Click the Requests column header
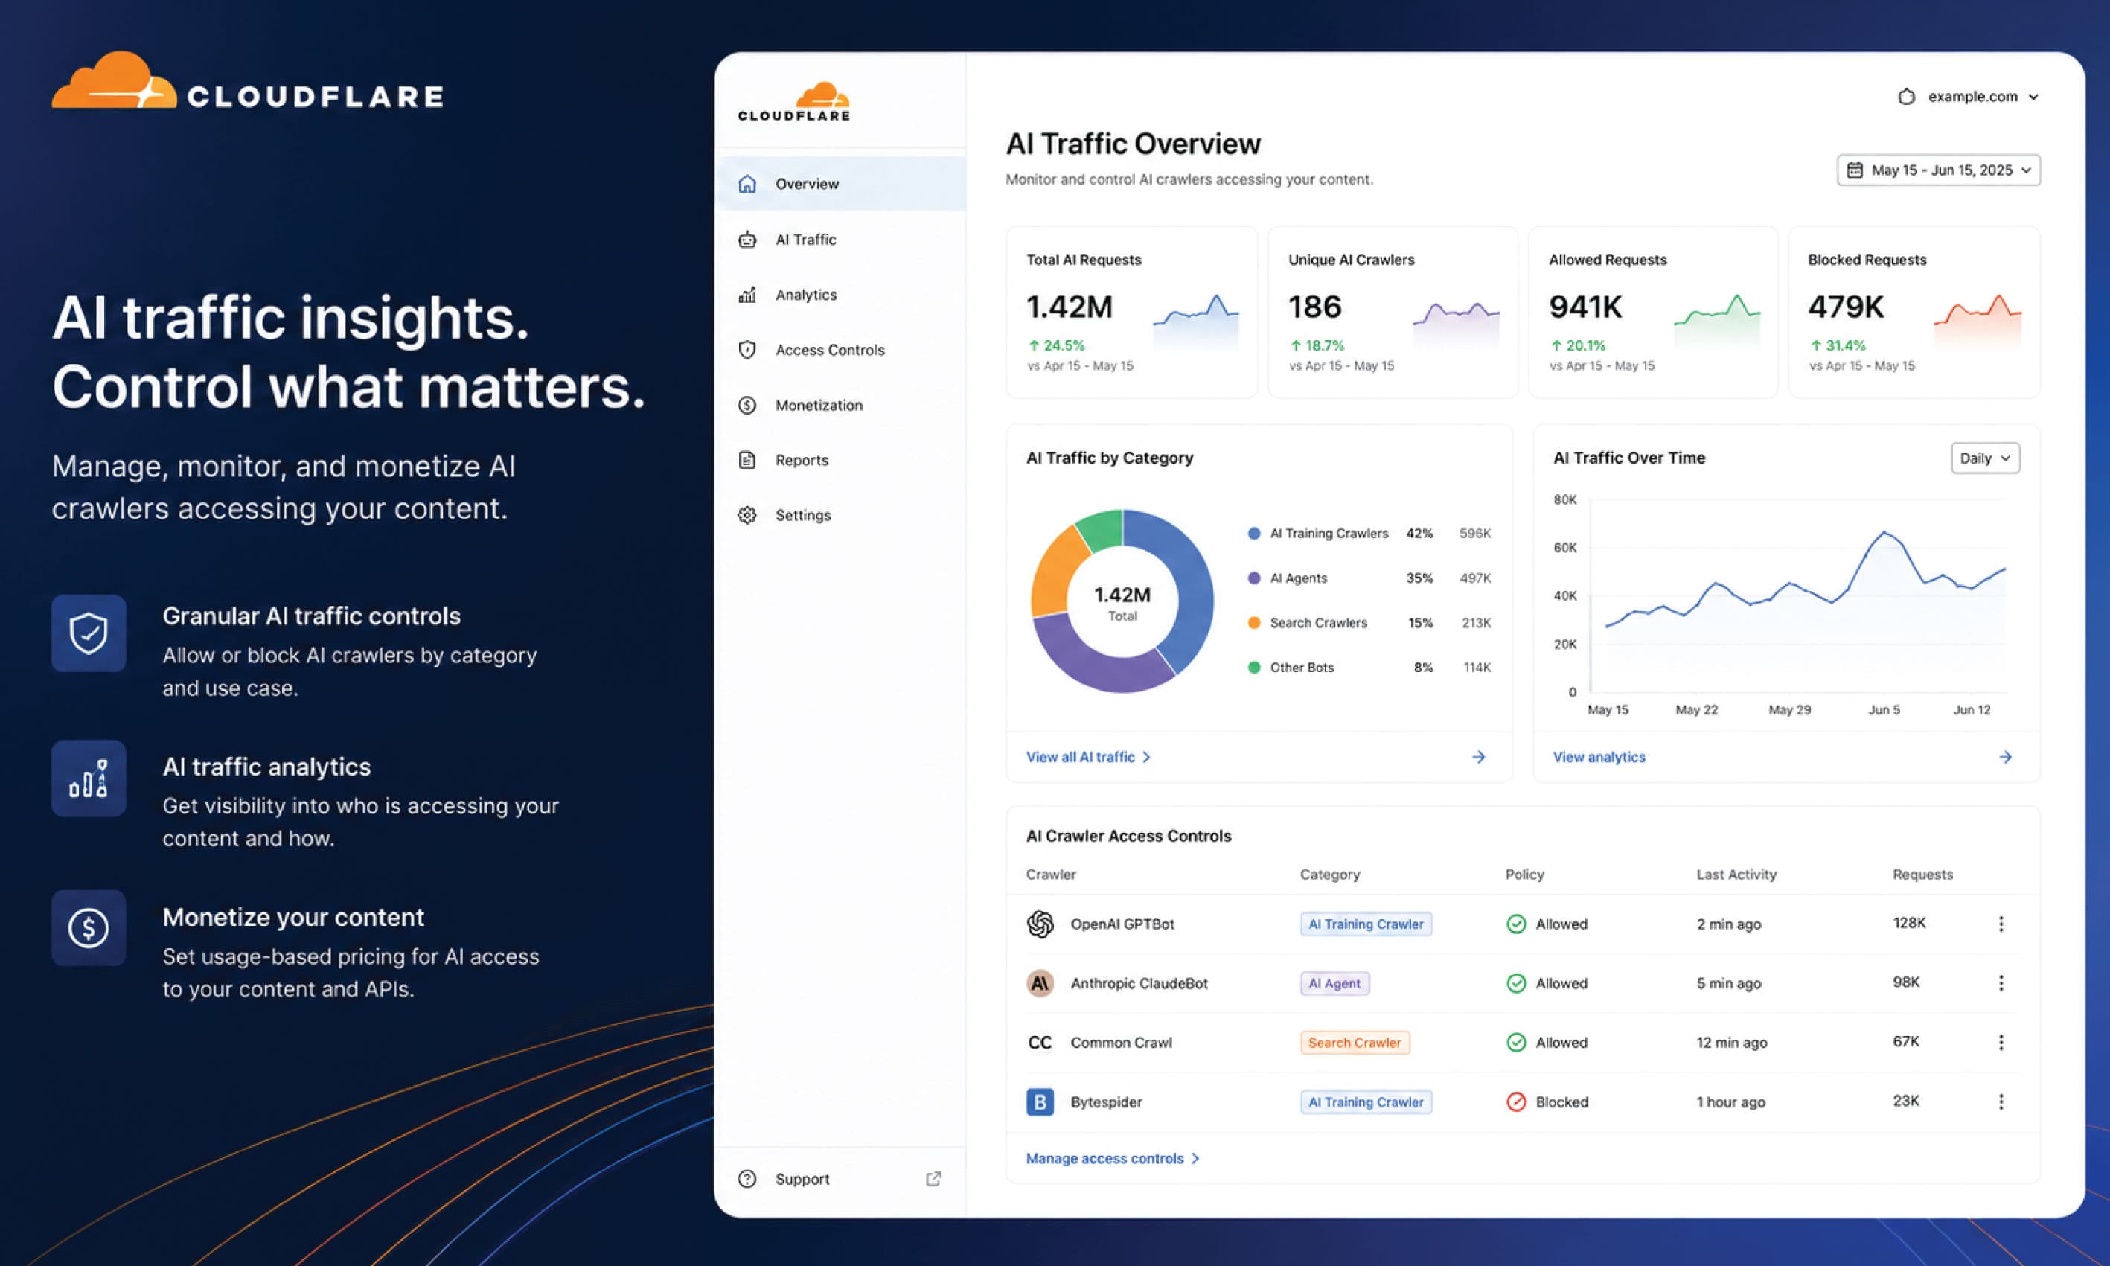 [x=1922, y=875]
